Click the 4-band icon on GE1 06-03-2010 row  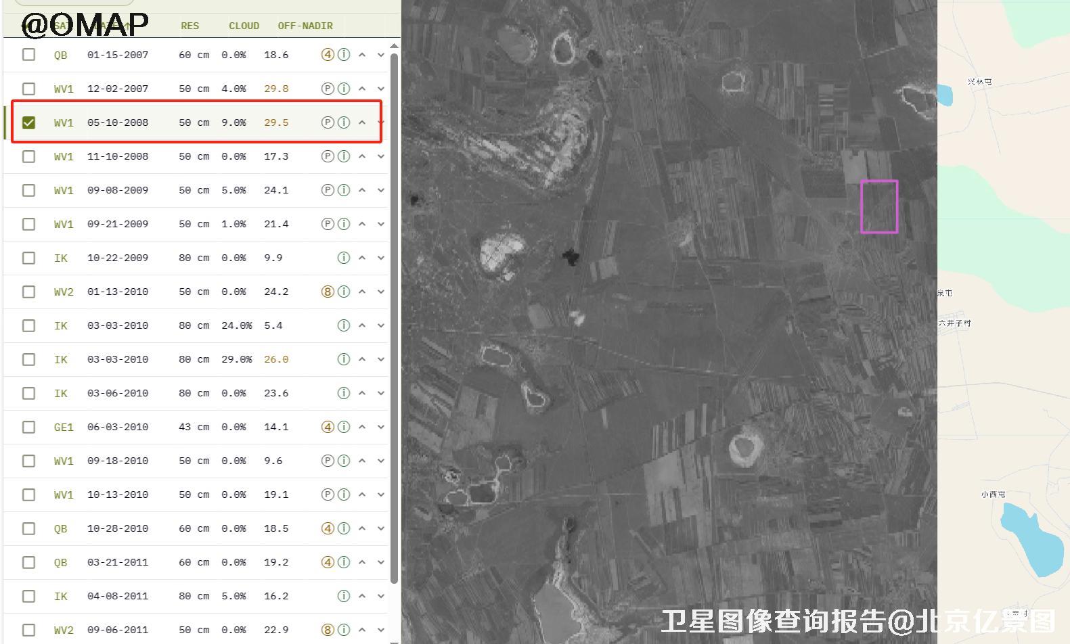pyautogui.click(x=328, y=427)
